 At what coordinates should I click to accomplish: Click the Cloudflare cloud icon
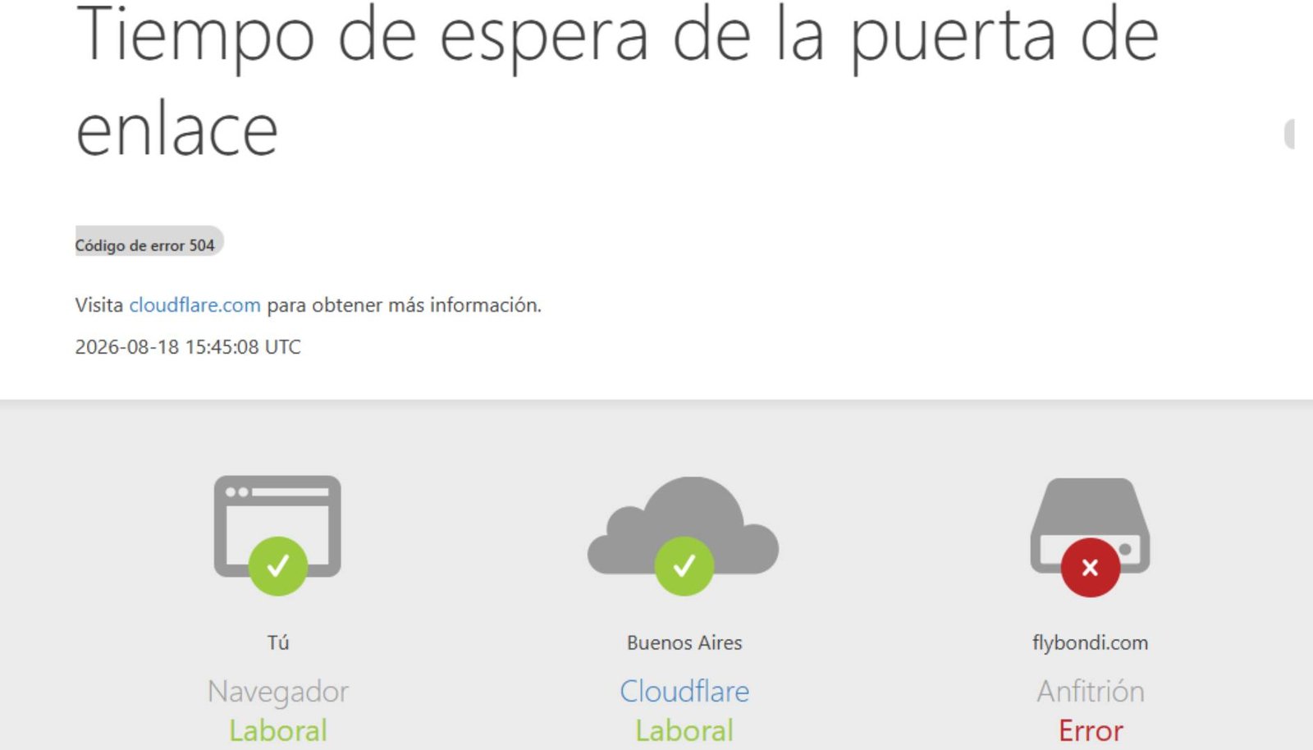coord(684,535)
